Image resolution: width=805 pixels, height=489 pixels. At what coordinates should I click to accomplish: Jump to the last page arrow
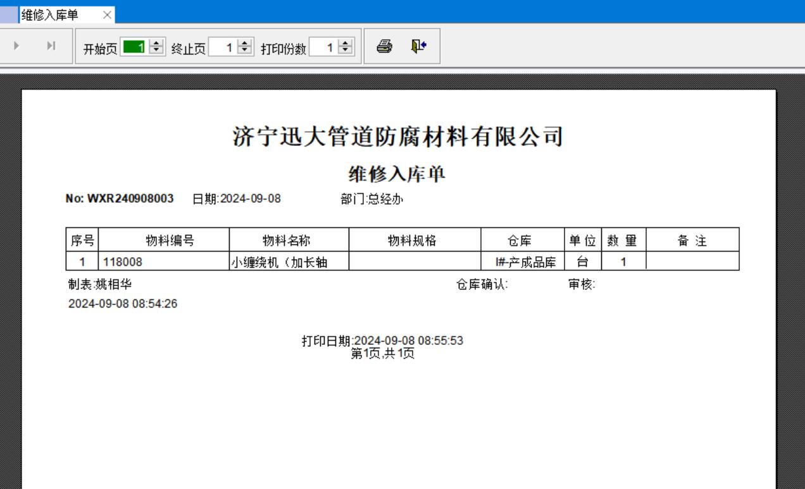(52, 46)
